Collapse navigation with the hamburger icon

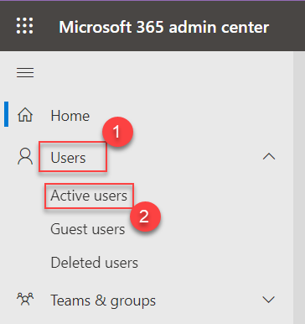pos(25,72)
